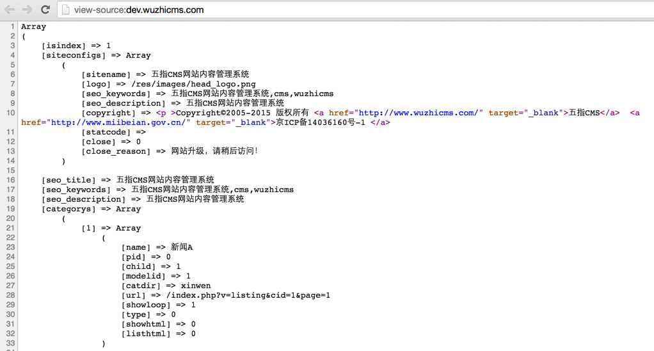Click the "/index.php?v=listing&cid=1&page=1" url value
Screen dimensions: 654x351
point(248,295)
